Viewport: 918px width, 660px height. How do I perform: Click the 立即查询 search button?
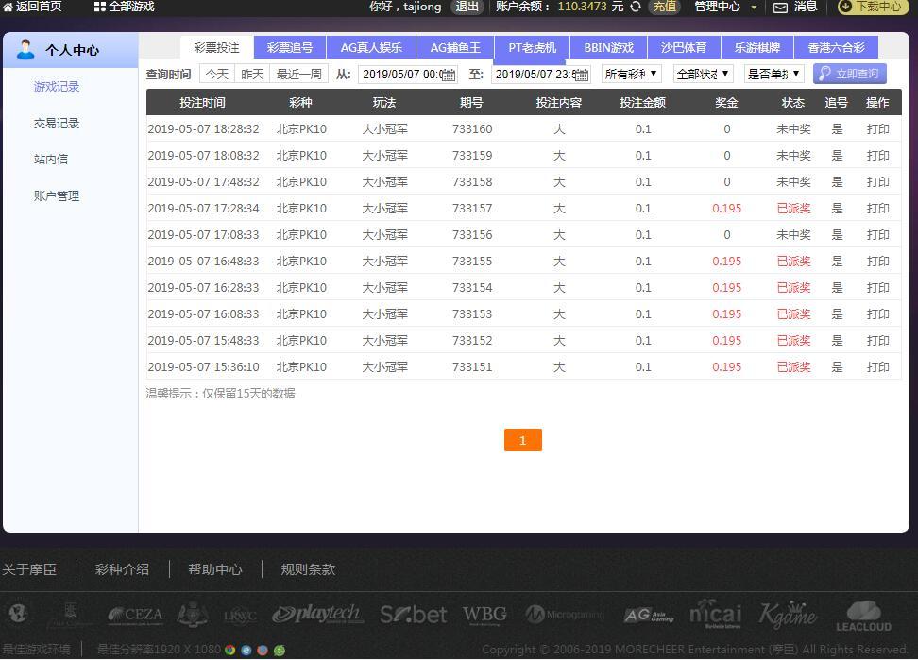pos(849,74)
